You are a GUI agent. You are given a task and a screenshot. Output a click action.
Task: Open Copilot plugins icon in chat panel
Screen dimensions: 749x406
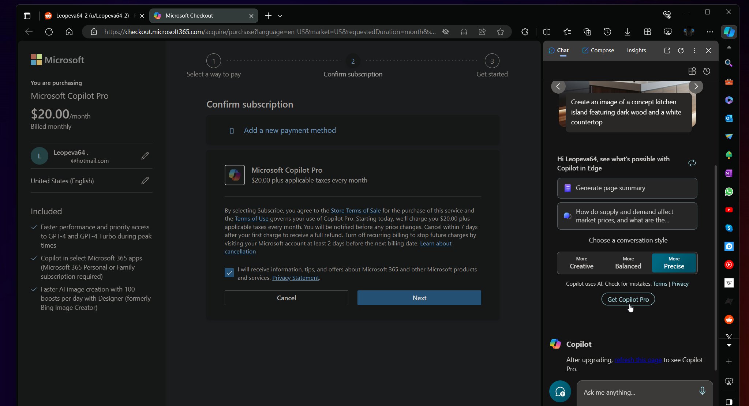point(692,71)
